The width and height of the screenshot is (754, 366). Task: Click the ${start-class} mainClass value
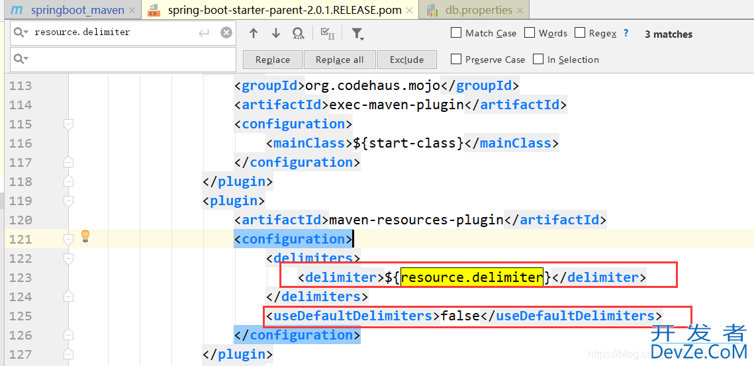click(x=408, y=143)
